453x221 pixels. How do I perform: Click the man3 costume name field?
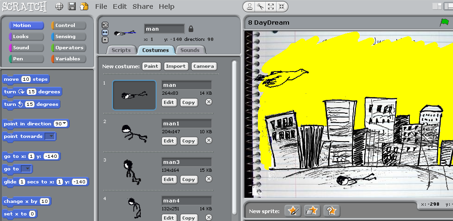pos(187,162)
